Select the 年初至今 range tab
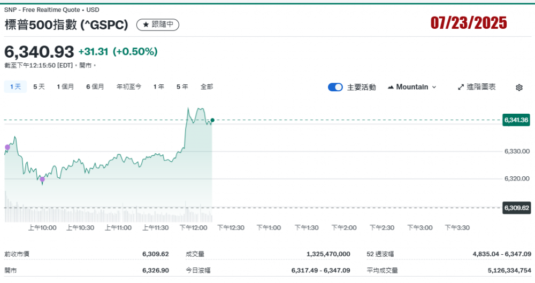 [129, 87]
